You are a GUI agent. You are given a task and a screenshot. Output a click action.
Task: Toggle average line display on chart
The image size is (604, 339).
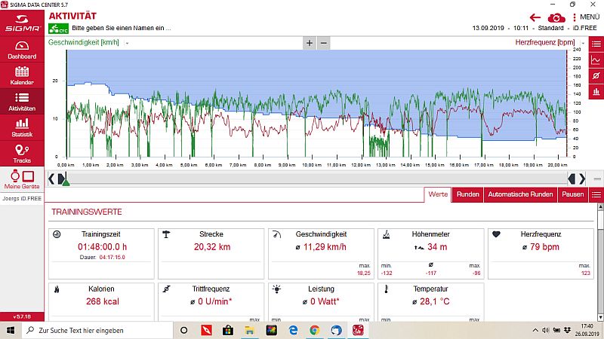(x=596, y=76)
